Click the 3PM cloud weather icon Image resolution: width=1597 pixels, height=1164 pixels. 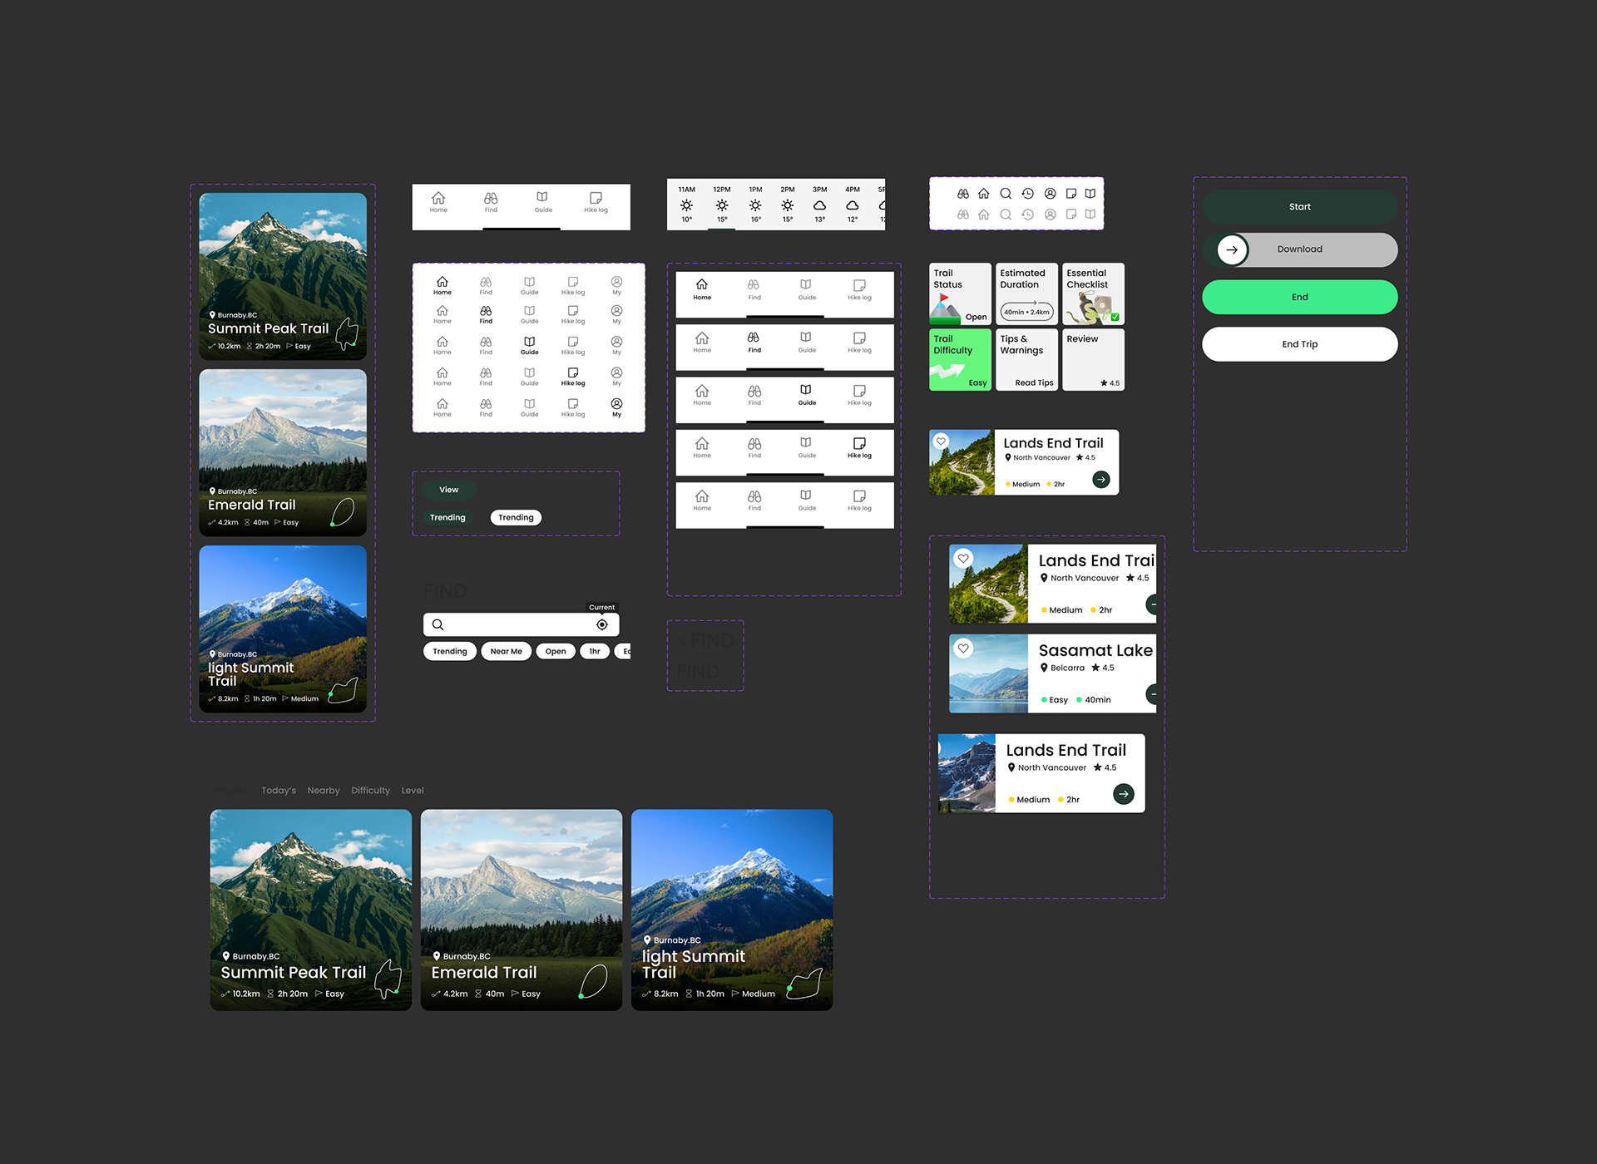819,205
